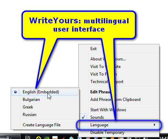Click Disable Temporary menu entry
The height and width of the screenshot is (139, 168).
(119, 132)
